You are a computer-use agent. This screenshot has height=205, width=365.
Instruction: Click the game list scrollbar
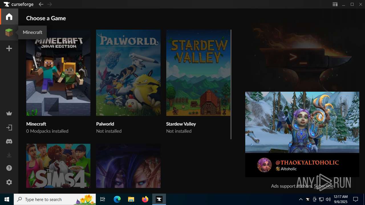pos(231,84)
